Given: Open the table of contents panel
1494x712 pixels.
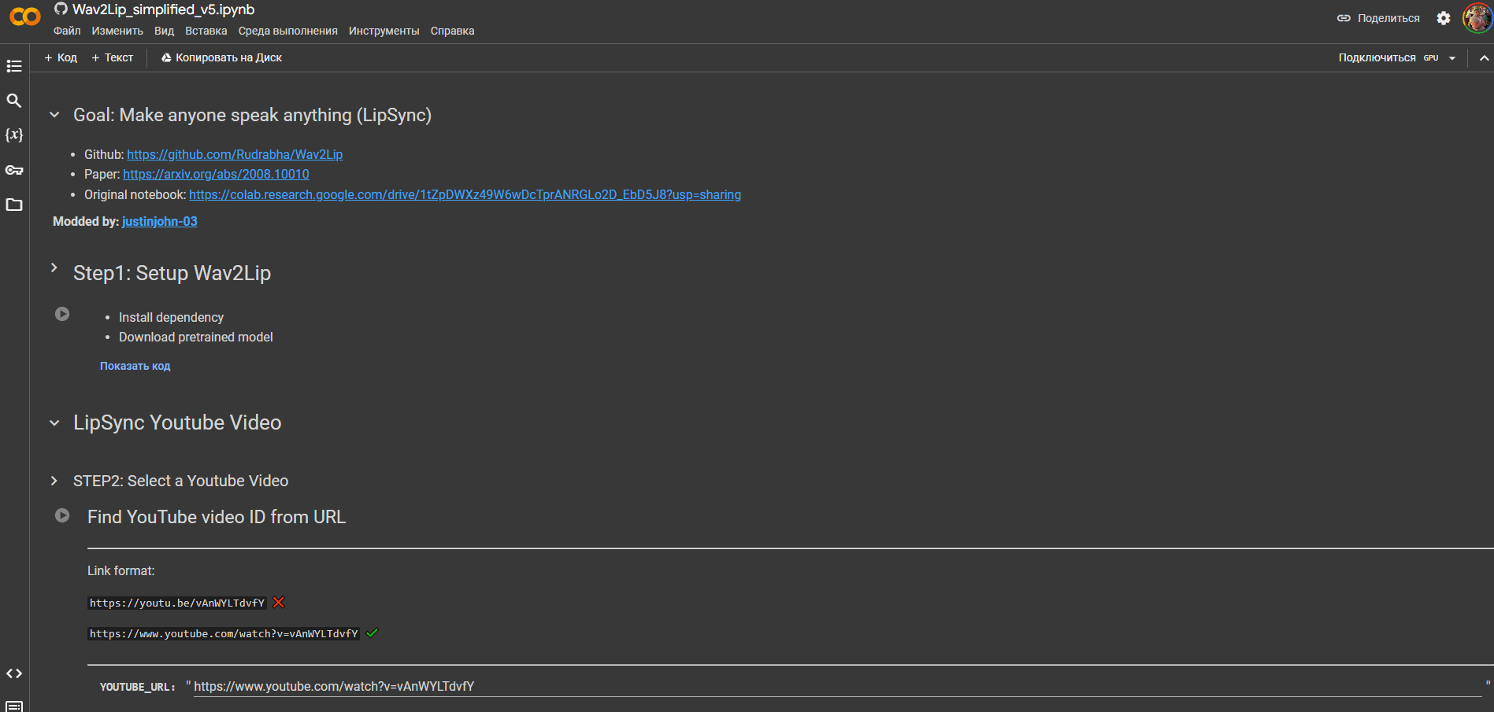Looking at the screenshot, I should pyautogui.click(x=14, y=66).
